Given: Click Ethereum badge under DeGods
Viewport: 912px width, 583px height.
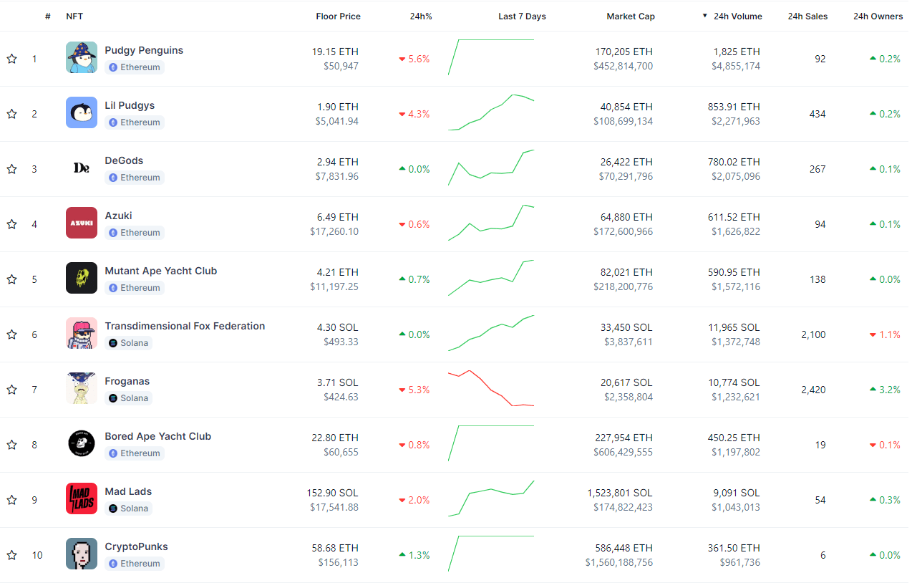Looking at the screenshot, I should tap(135, 178).
